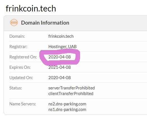The height and width of the screenshot is (116, 147).
Task: Click the Status: field label
Action: (16, 88)
